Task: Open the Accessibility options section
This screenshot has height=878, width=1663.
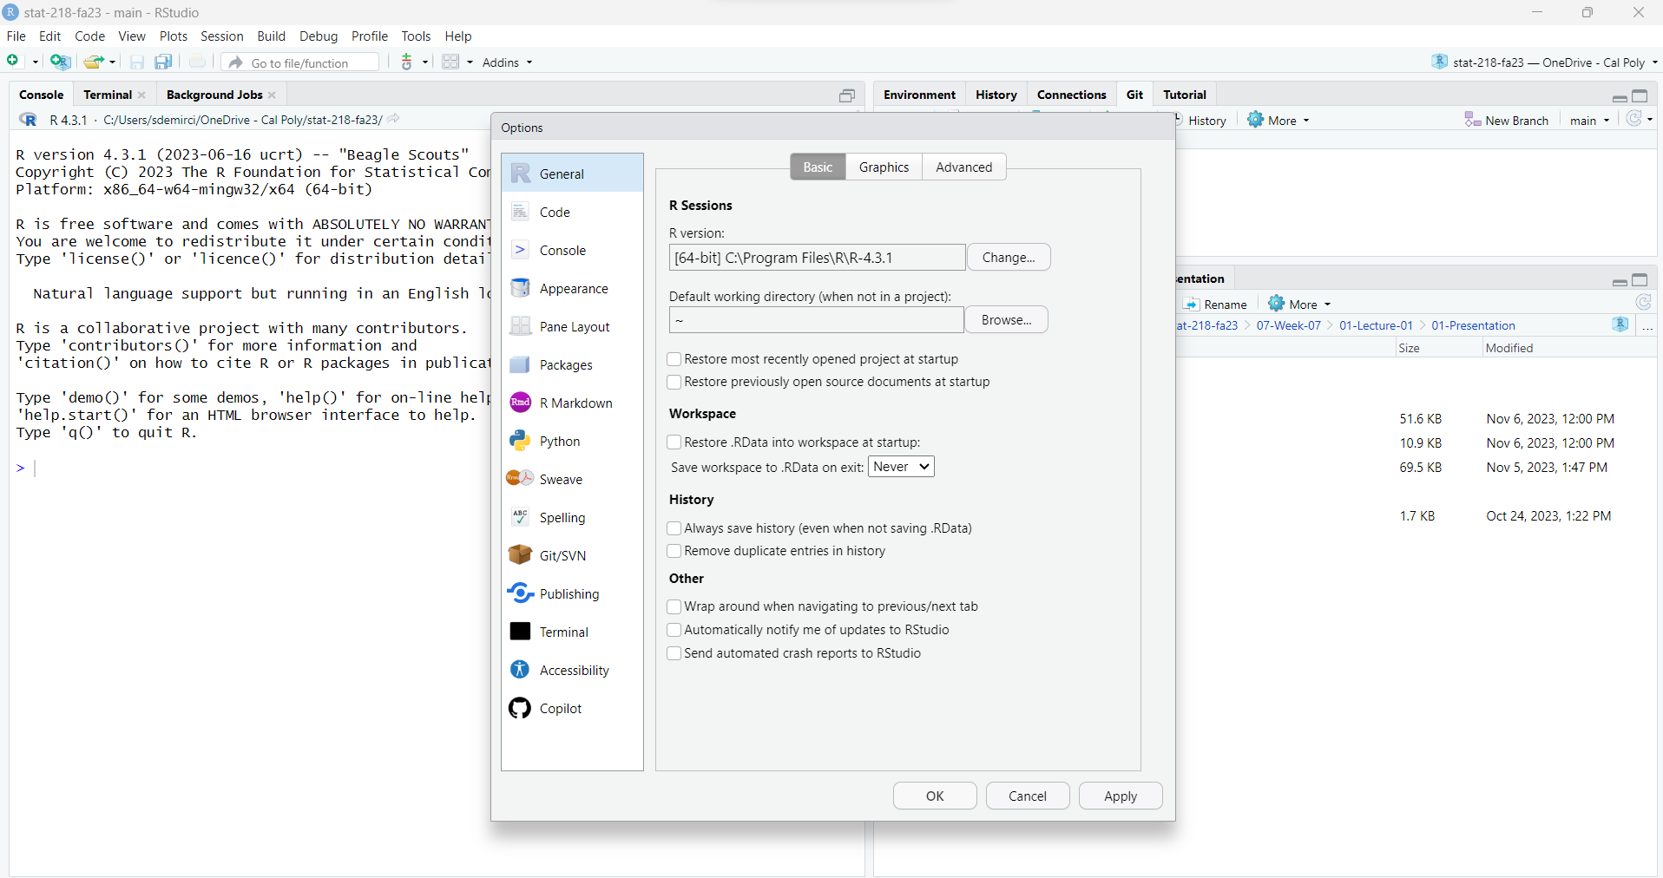Action: tap(574, 671)
